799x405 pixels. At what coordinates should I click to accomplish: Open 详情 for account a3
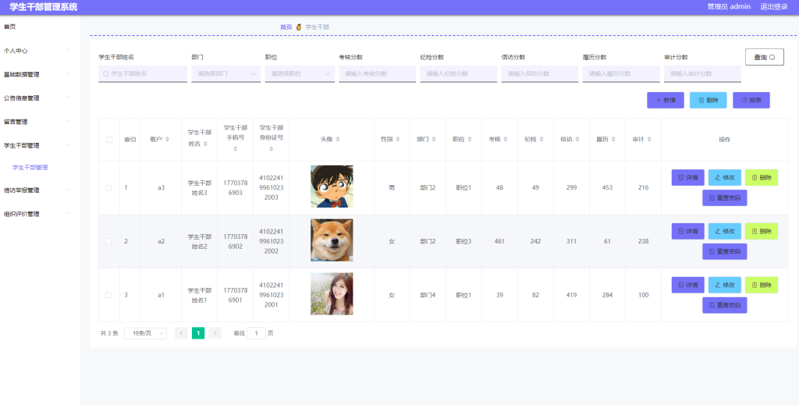(x=688, y=178)
